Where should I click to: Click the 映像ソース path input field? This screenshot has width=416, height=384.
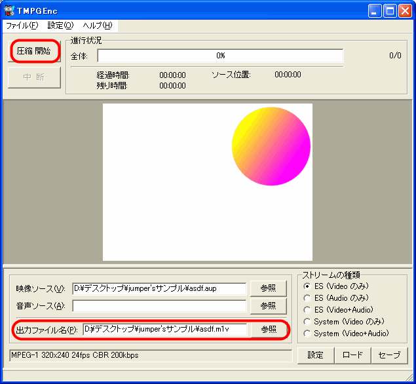click(159, 288)
